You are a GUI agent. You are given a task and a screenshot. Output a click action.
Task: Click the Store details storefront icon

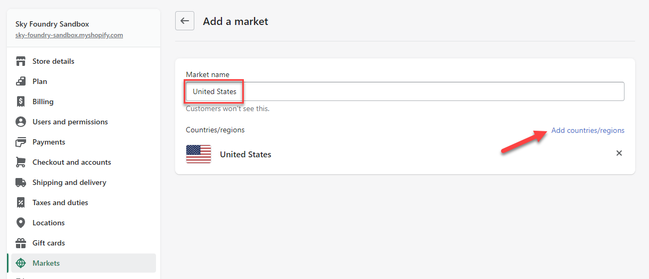coord(21,61)
